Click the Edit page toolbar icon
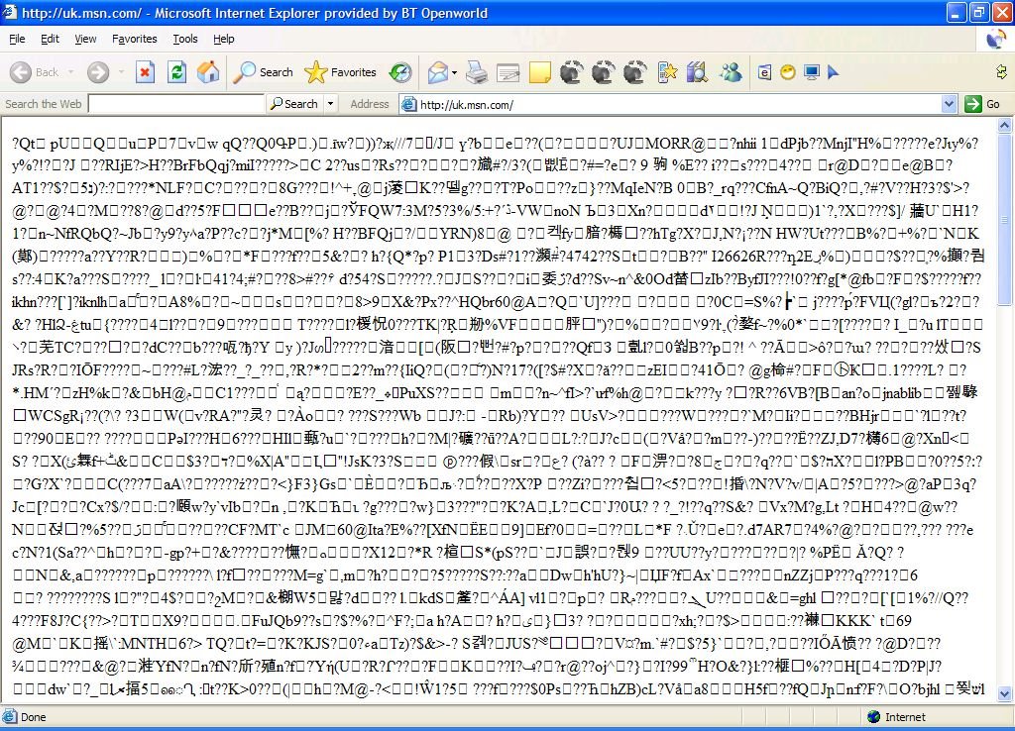Image resolution: width=1015 pixels, height=731 pixels. 508,72
